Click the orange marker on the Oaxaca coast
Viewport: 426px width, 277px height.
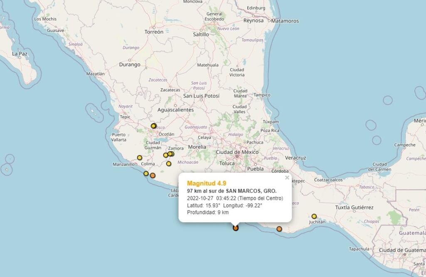click(279, 229)
